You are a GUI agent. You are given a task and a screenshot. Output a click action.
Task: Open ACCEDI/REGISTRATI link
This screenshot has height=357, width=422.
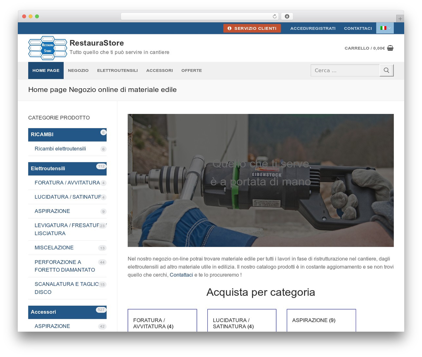pyautogui.click(x=313, y=28)
